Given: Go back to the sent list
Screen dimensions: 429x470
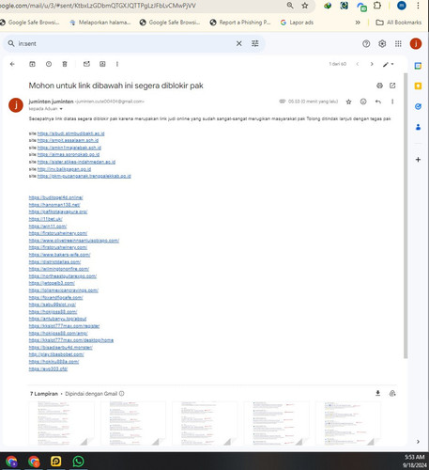Looking at the screenshot, I should point(12,64).
